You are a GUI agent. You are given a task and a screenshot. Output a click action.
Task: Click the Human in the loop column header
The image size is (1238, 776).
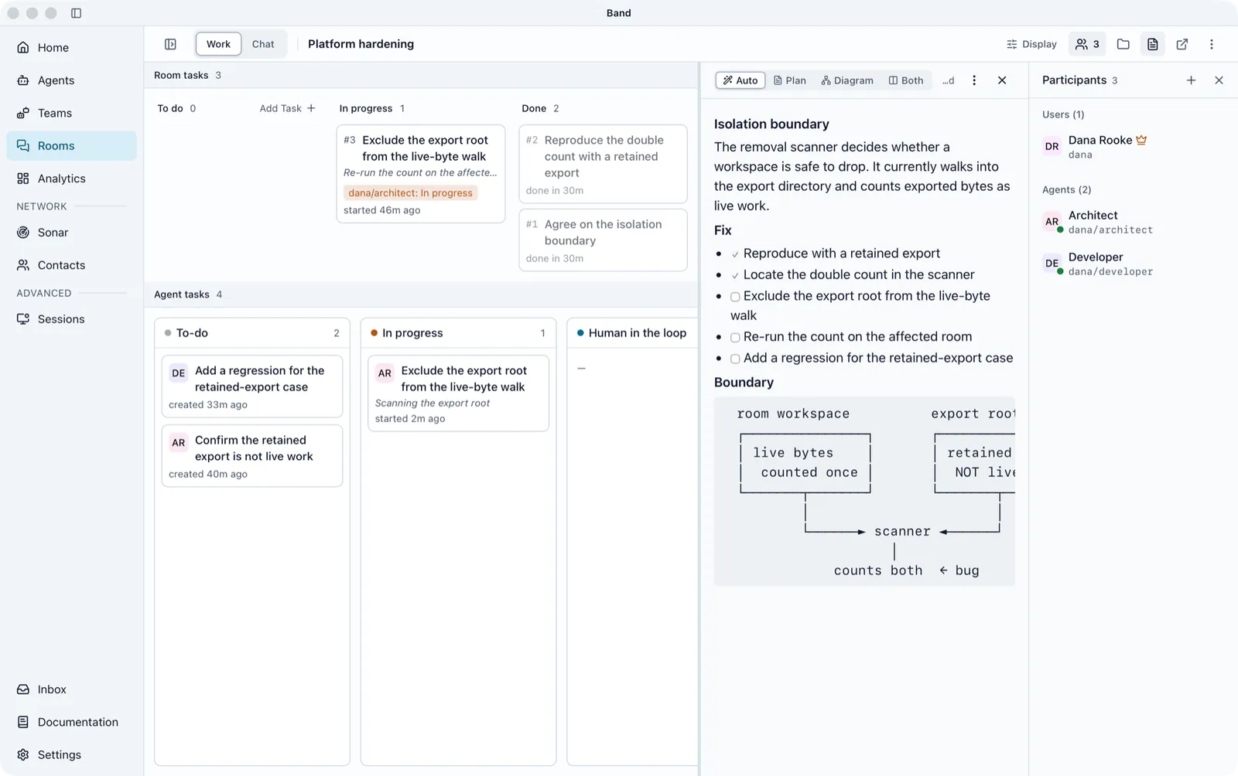point(633,333)
